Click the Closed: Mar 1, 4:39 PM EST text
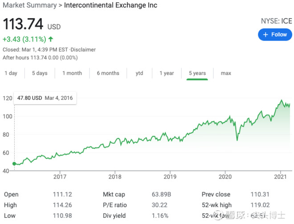Viewport: 294px width, 224px height. click(x=35, y=50)
